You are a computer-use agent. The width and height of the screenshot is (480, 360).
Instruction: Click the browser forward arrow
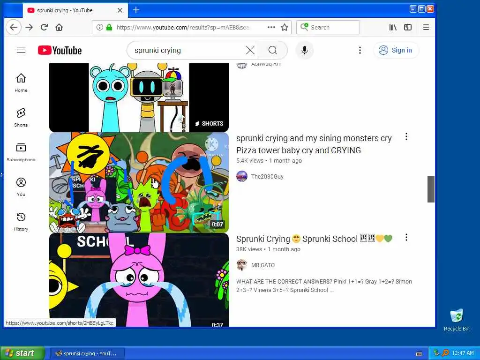(29, 27)
